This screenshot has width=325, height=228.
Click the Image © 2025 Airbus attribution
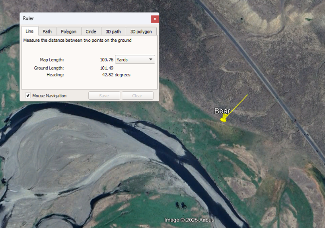189,220
